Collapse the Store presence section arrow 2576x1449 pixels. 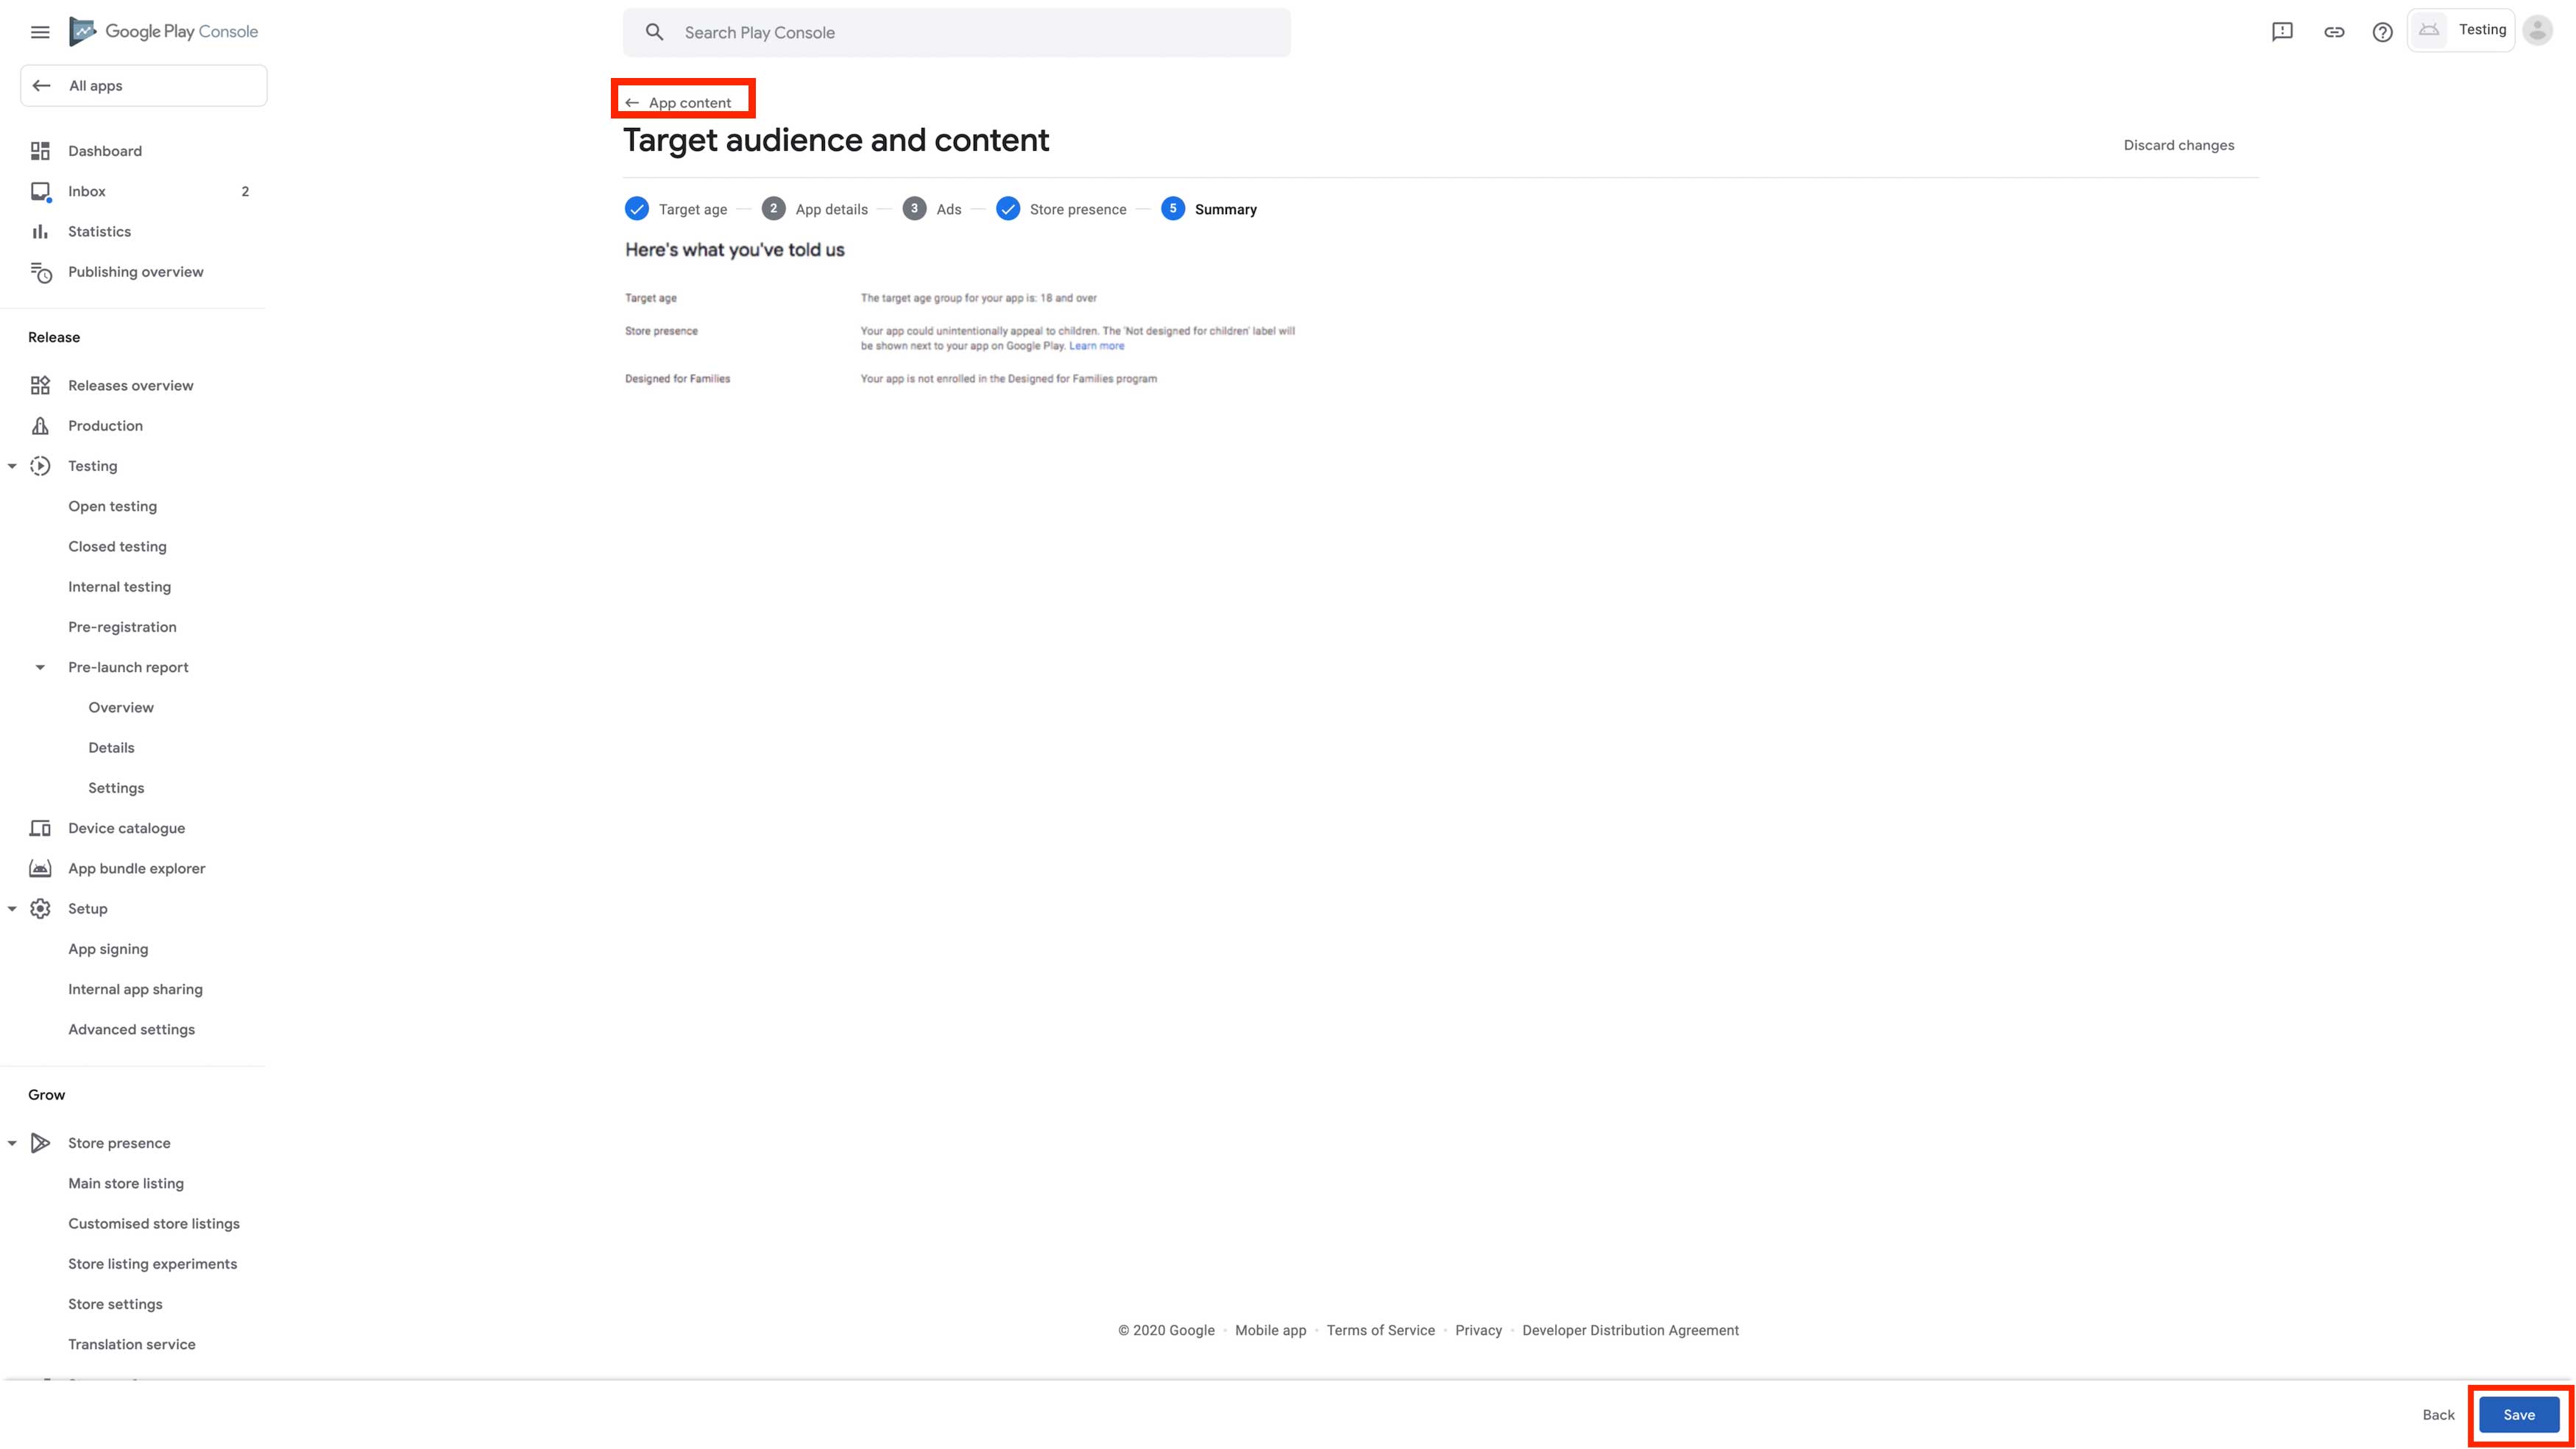pos(12,1143)
